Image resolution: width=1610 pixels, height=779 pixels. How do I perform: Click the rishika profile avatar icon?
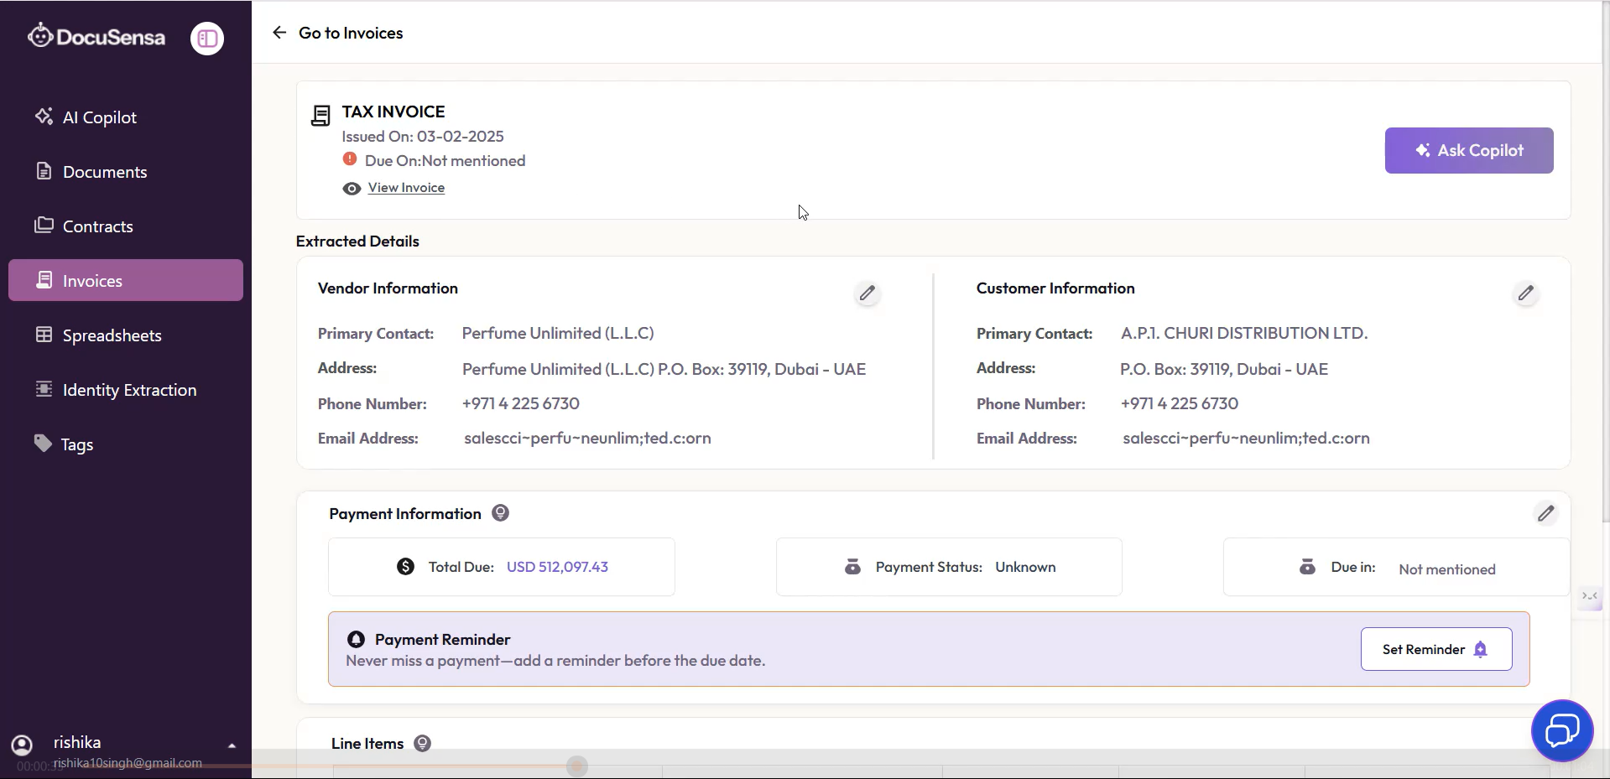(22, 745)
